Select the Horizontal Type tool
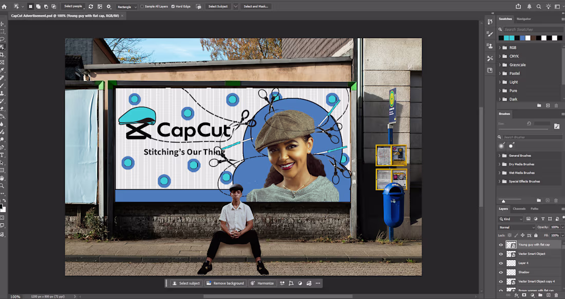The height and width of the screenshot is (299, 565). 2,155
